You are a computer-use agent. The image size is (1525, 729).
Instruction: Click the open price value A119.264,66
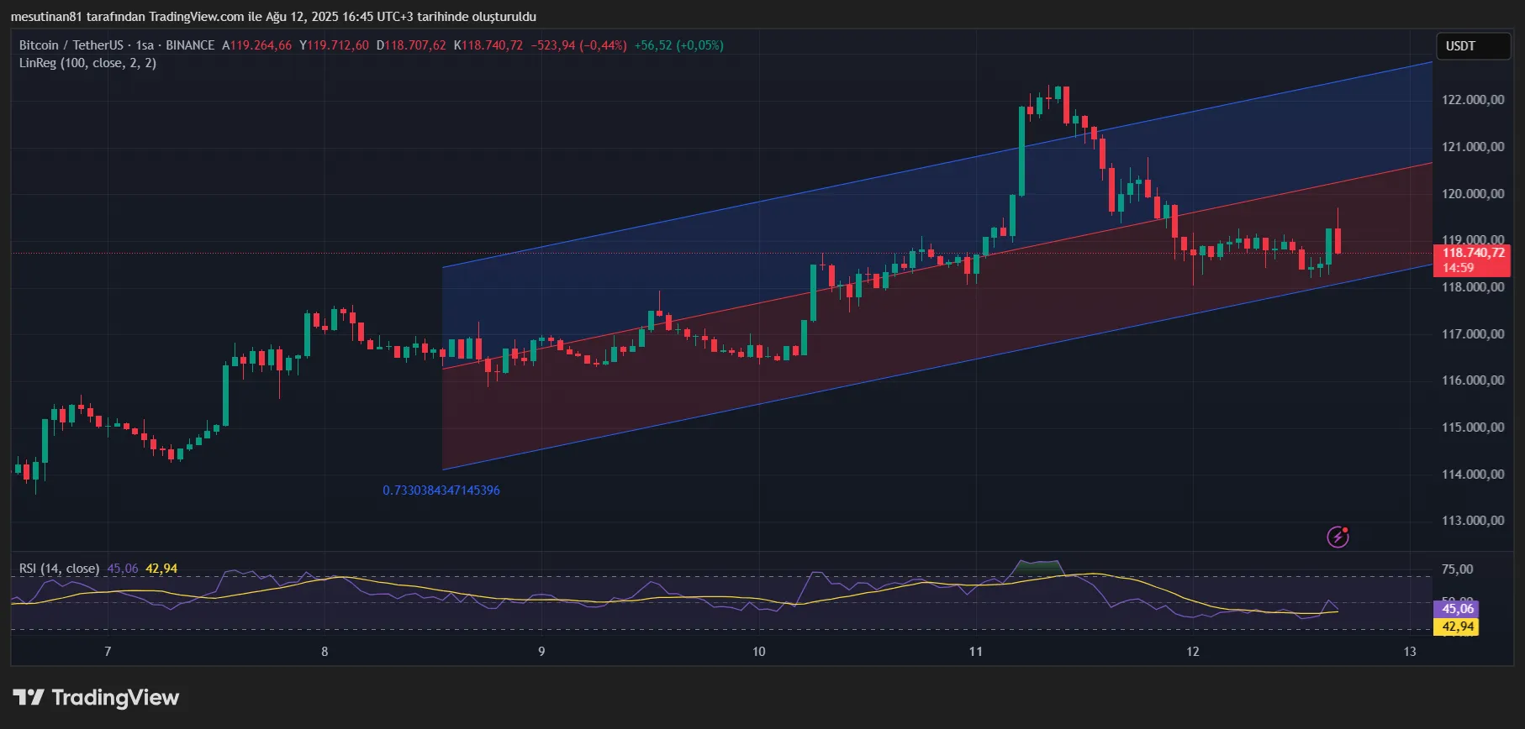256,45
